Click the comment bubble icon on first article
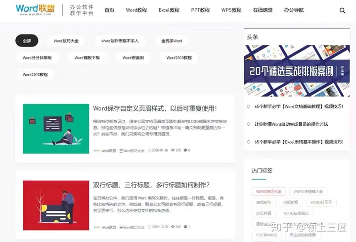 coord(185,150)
